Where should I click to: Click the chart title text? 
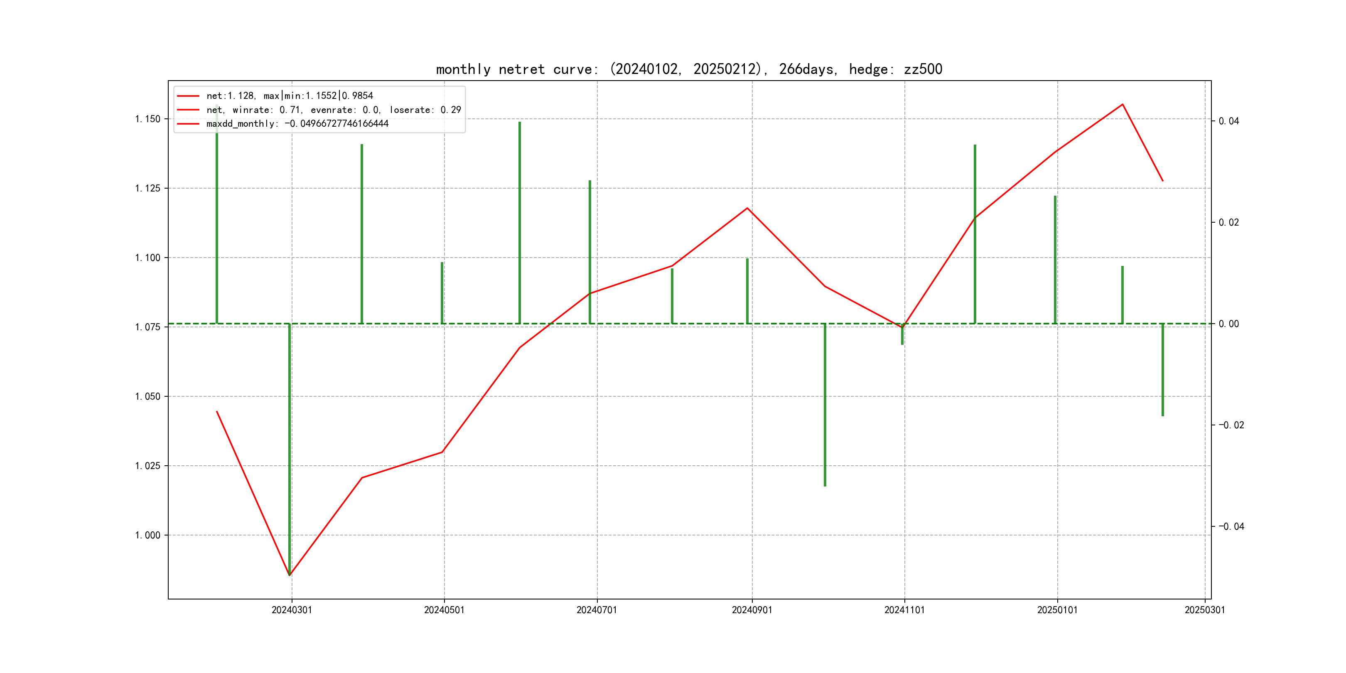[x=689, y=69]
